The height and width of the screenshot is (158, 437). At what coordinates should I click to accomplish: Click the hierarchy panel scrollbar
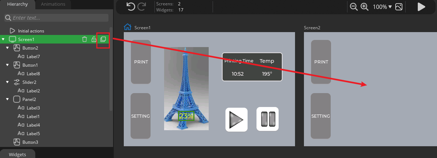pos(111,68)
